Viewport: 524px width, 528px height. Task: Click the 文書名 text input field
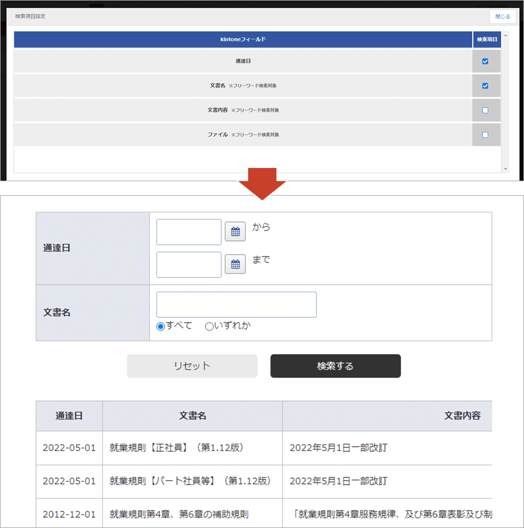coord(236,305)
